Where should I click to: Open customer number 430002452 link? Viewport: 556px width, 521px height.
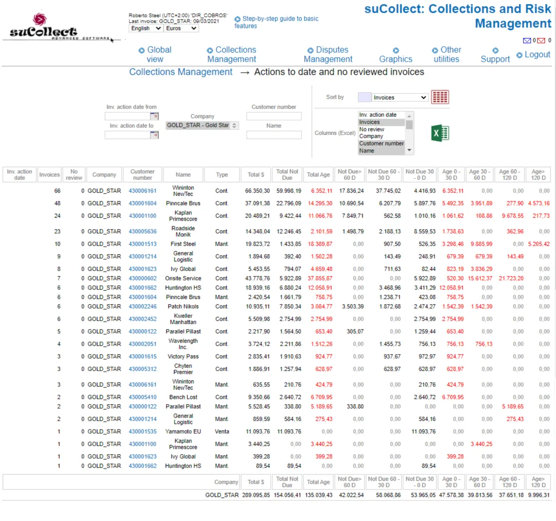pos(143,319)
